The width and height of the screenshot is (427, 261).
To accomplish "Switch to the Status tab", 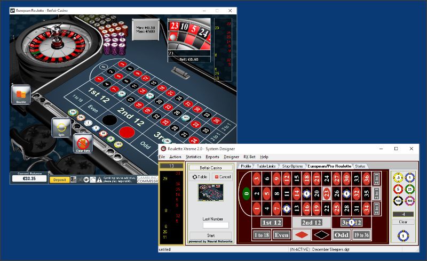I will (360, 166).
